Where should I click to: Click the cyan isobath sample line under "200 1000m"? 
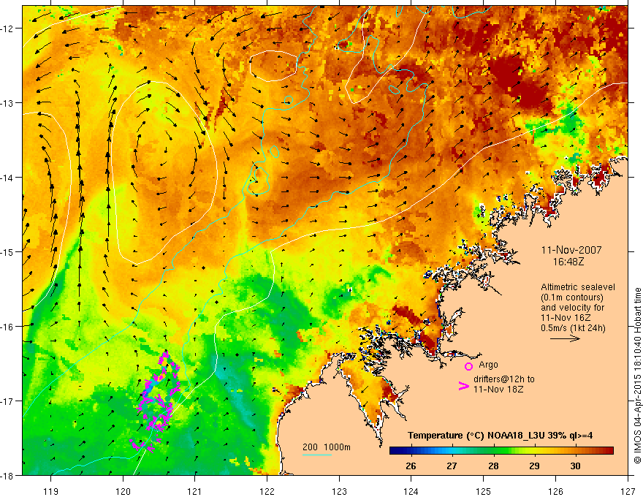[x=317, y=455]
